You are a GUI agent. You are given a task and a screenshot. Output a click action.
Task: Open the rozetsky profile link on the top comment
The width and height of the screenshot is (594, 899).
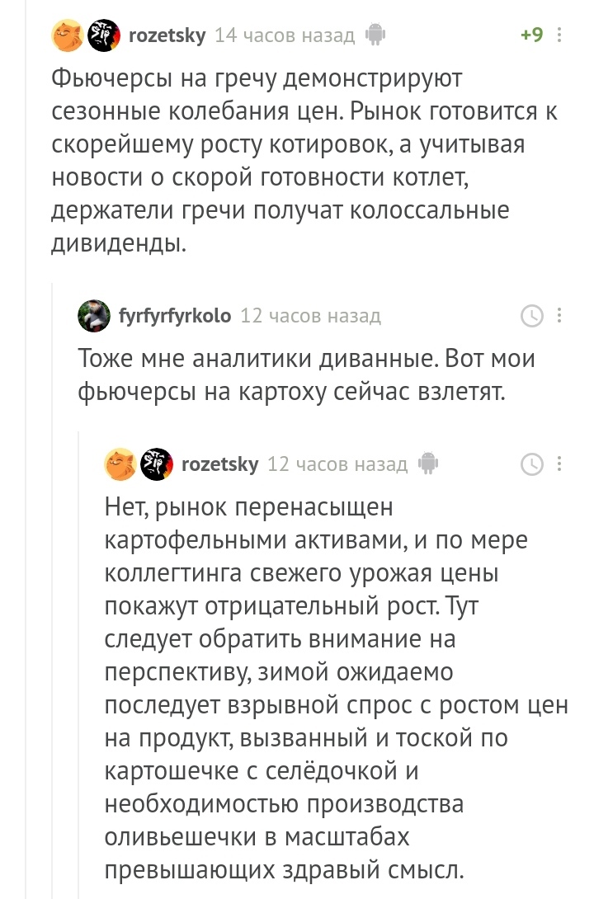(167, 35)
